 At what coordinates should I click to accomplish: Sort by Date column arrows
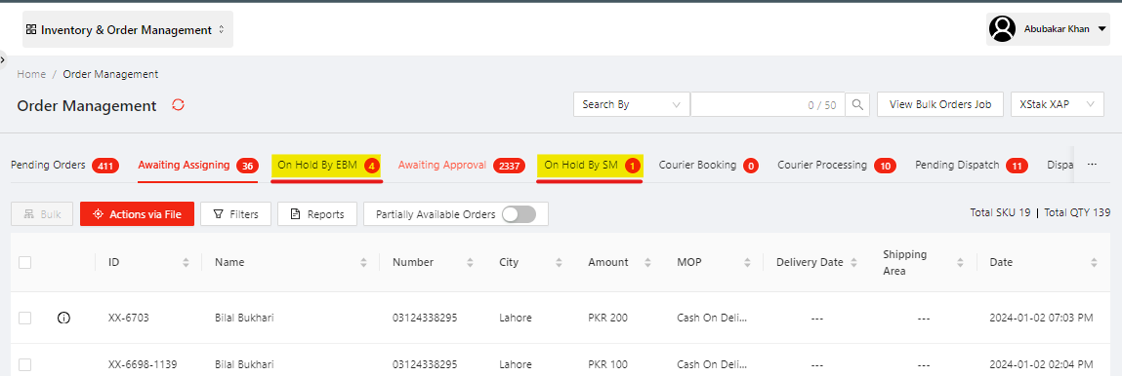click(1094, 263)
